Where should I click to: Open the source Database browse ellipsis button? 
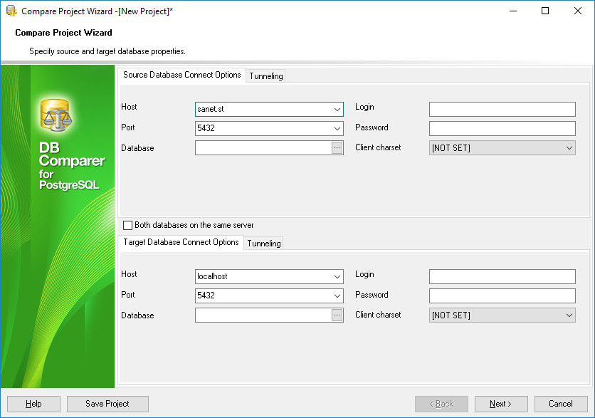pyautogui.click(x=337, y=147)
